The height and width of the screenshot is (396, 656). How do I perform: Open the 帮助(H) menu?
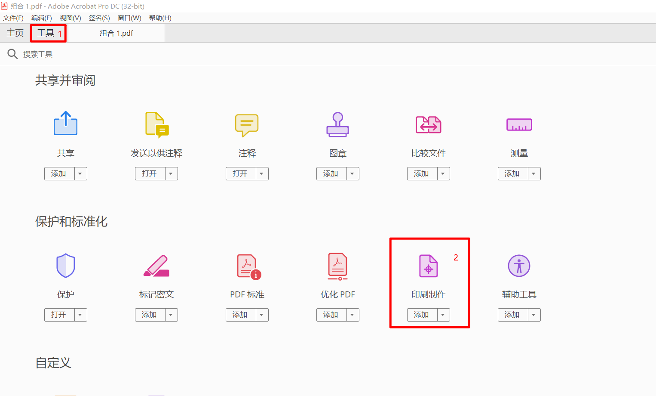[x=159, y=18]
